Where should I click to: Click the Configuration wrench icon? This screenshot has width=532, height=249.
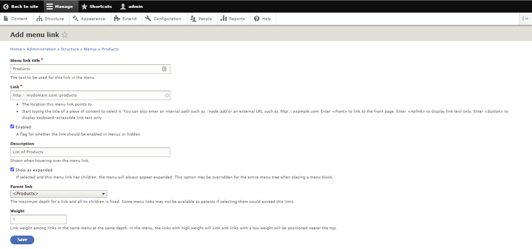[x=148, y=19]
